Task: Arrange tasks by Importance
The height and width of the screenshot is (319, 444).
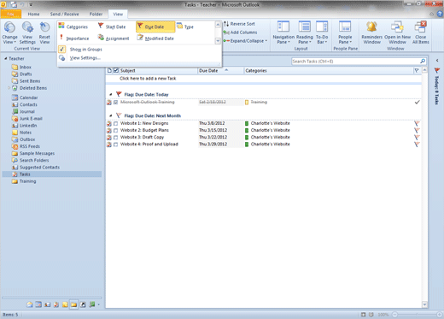Action: click(x=73, y=38)
